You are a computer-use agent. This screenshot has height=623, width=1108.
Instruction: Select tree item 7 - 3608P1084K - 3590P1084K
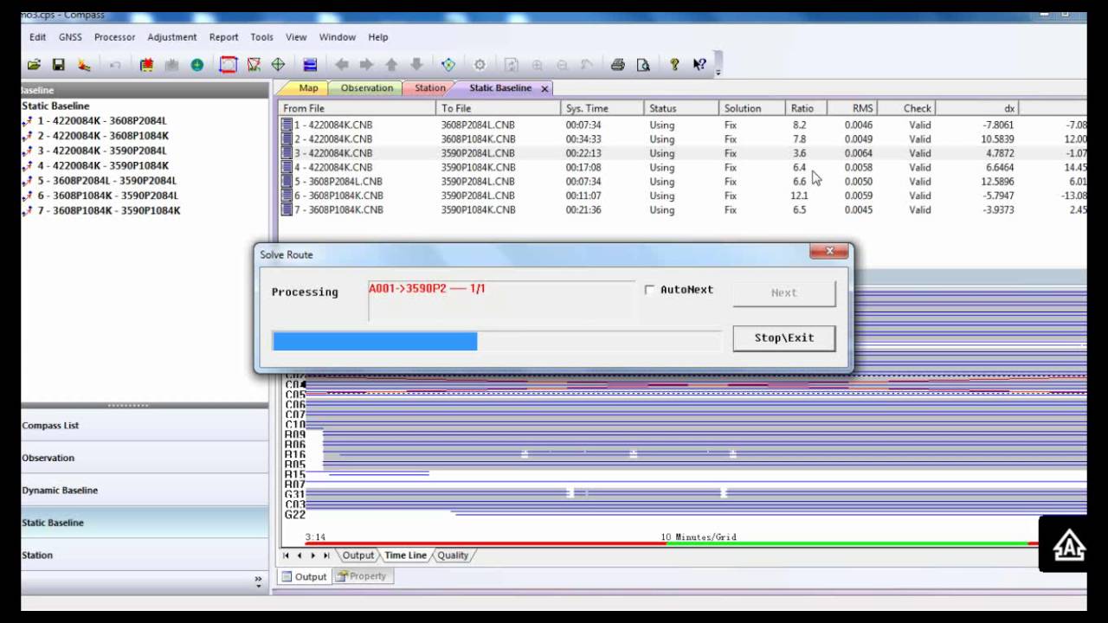click(x=109, y=210)
